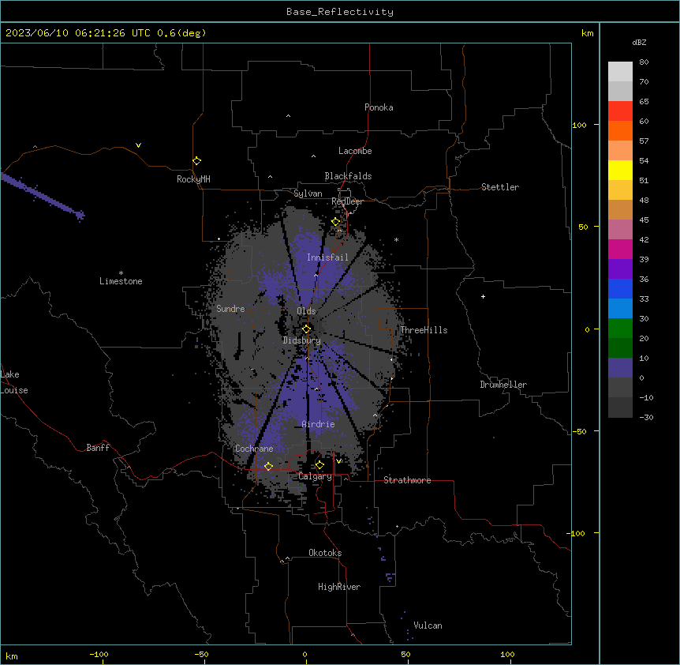Click the yellow V marker northwest of RockyMH

tap(138, 145)
